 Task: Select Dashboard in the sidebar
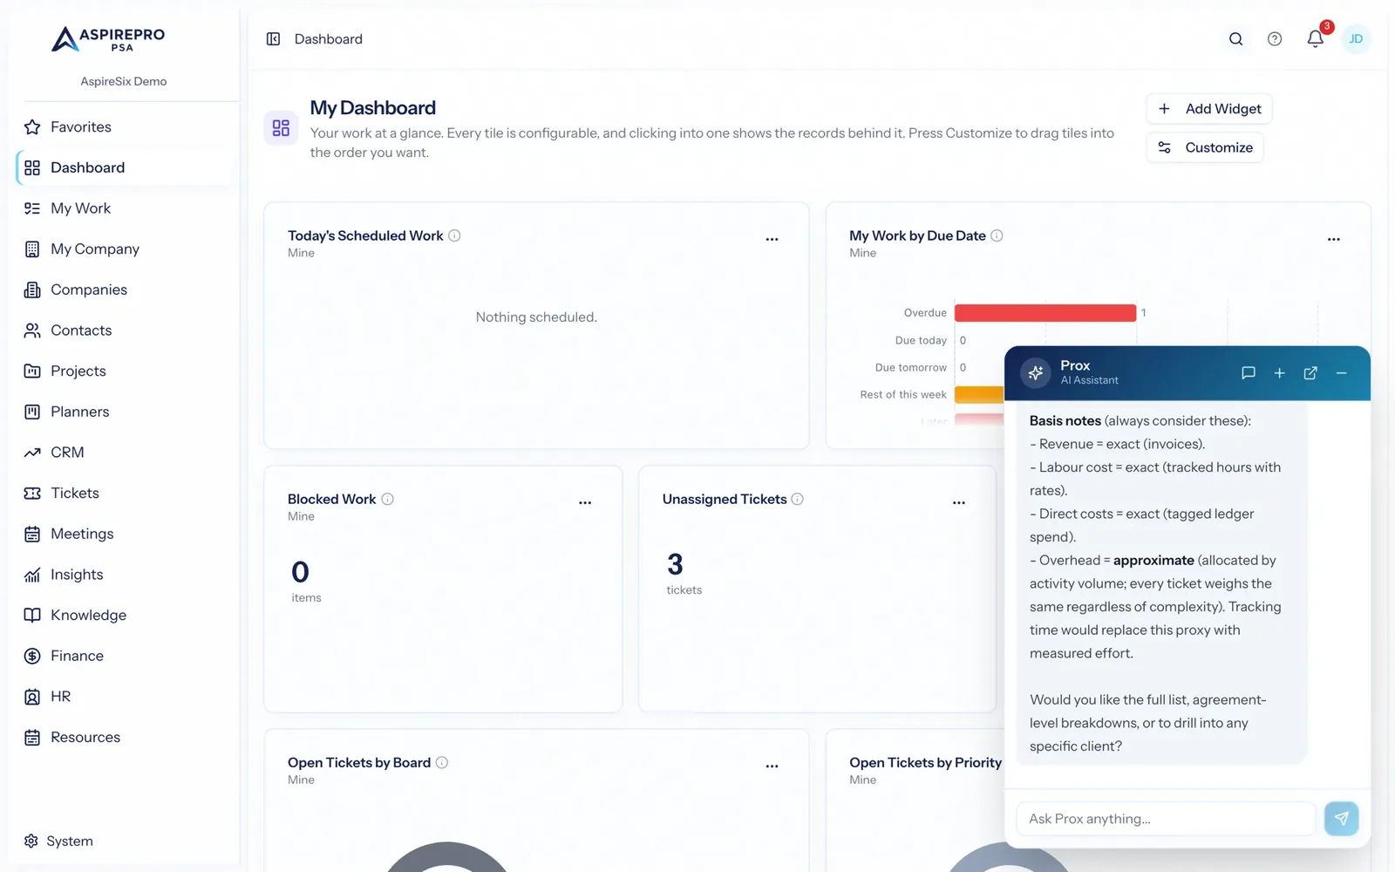(x=125, y=167)
